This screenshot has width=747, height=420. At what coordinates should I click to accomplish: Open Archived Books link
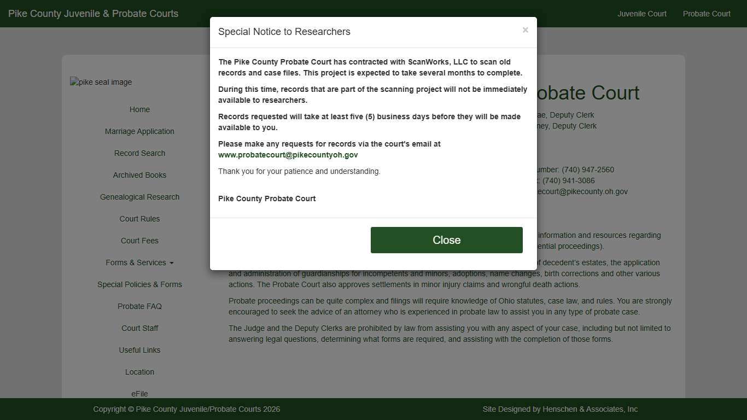pyautogui.click(x=139, y=175)
